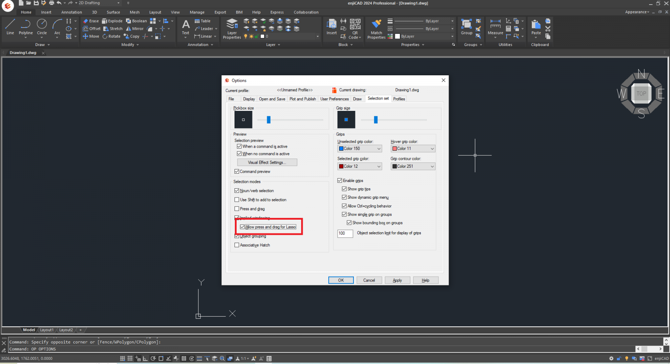Expand the Draw panel
Image resolution: width=670 pixels, height=364 pixels.
pos(42,45)
